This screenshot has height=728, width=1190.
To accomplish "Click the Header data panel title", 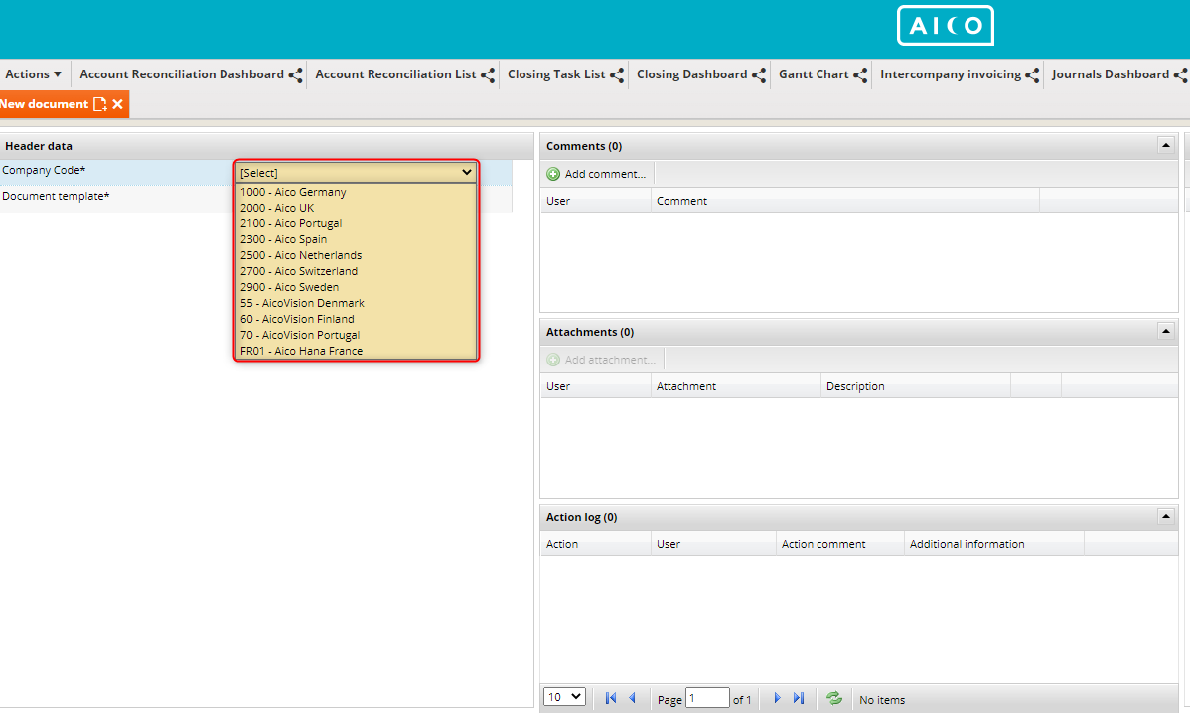I will [39, 146].
